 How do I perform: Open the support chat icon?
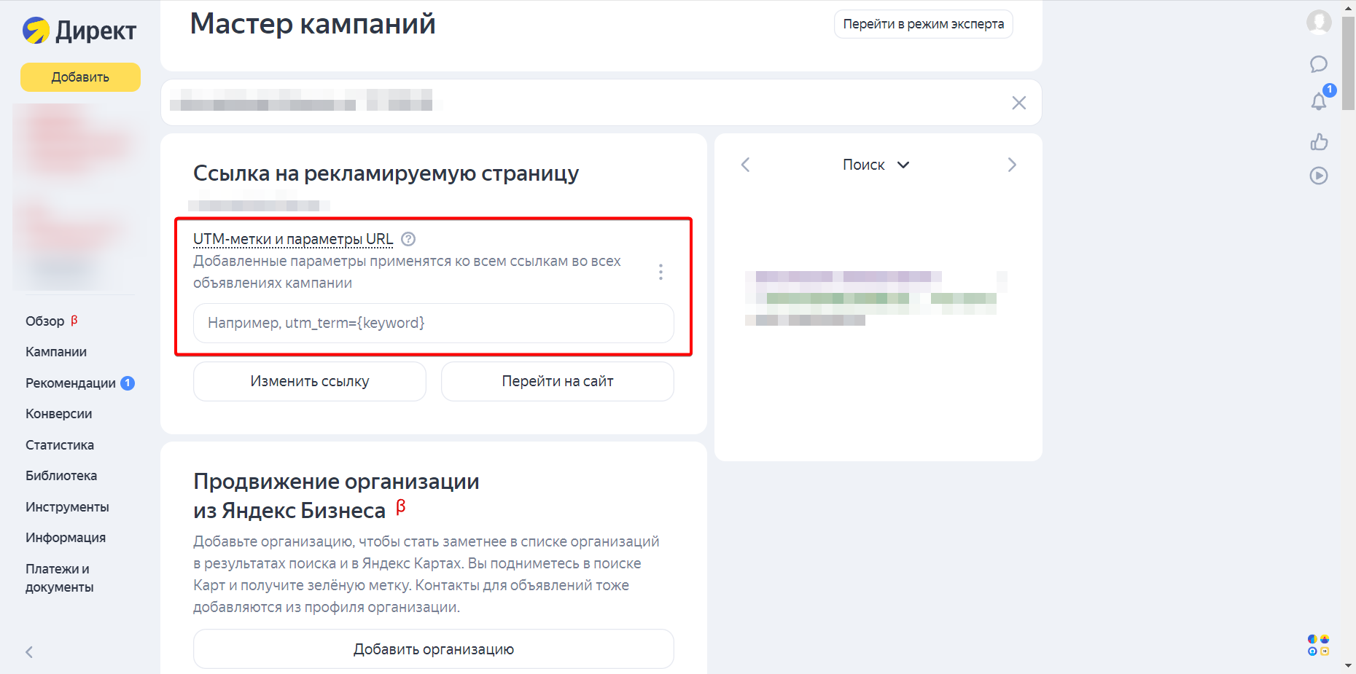point(1318,64)
